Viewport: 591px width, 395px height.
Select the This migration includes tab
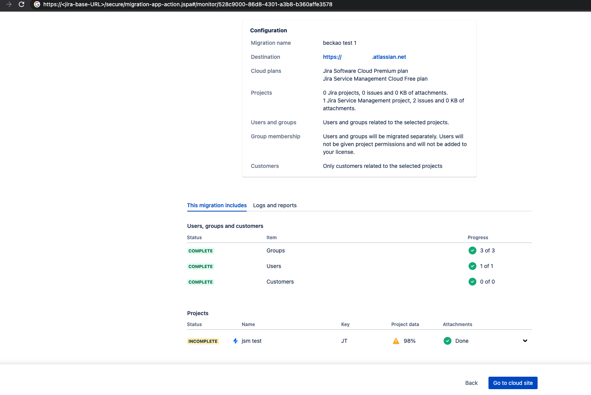click(x=217, y=205)
